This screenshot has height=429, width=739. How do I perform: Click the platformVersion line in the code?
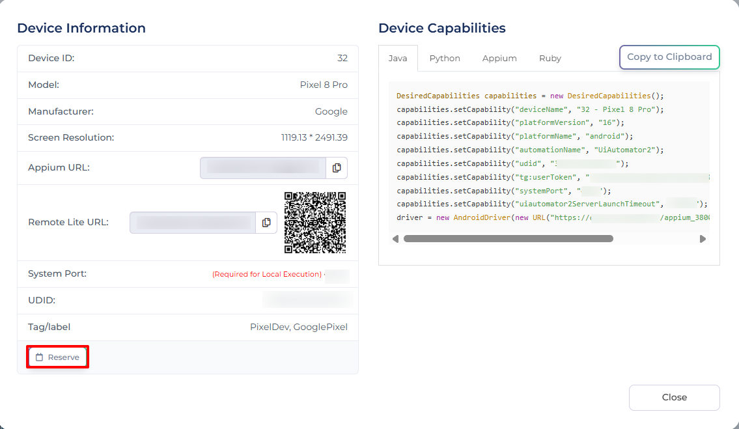tap(510, 122)
